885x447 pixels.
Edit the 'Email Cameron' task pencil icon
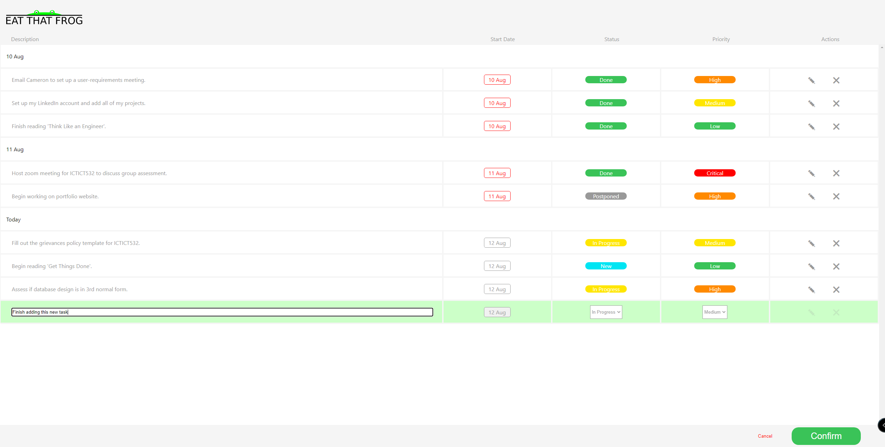[x=811, y=80]
